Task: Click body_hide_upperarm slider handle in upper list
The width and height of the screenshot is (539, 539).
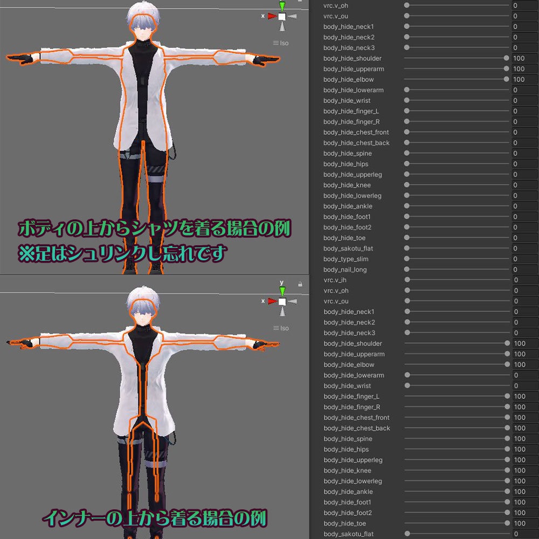Action: [506, 68]
